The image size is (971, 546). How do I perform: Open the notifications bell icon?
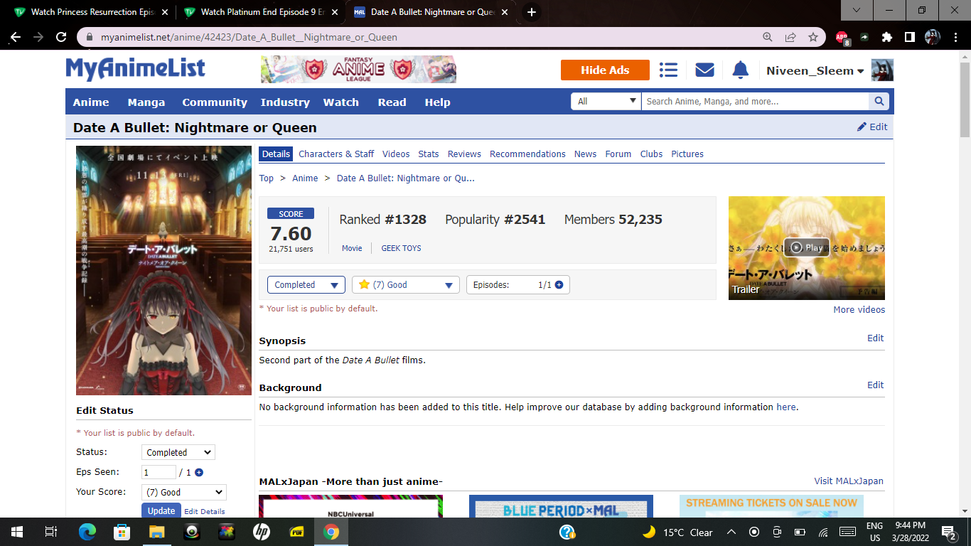coord(741,70)
